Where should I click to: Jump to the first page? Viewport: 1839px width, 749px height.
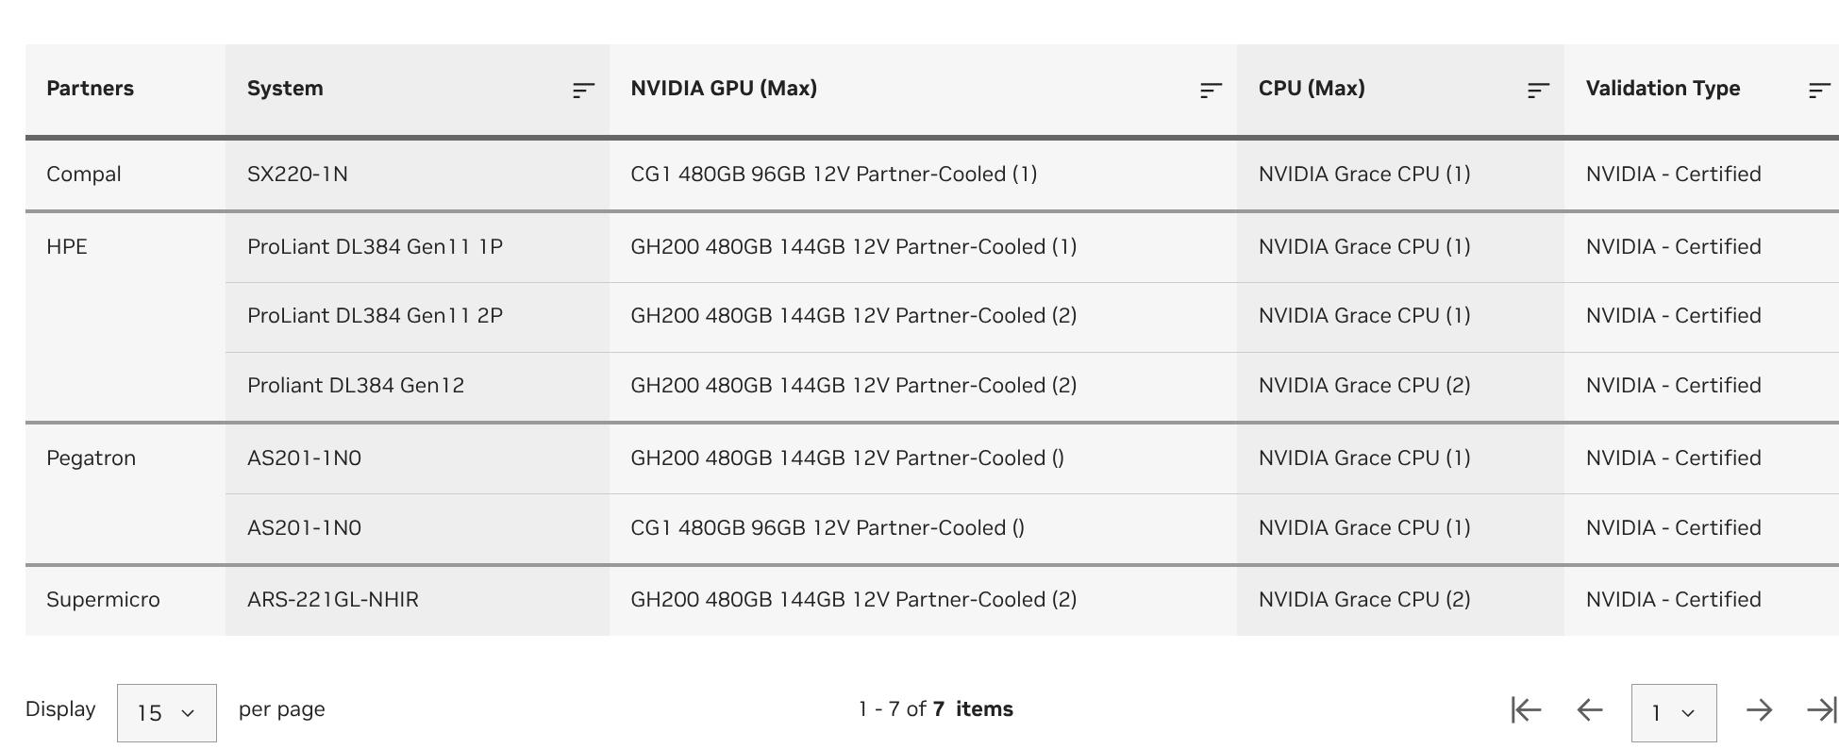[x=1526, y=708]
